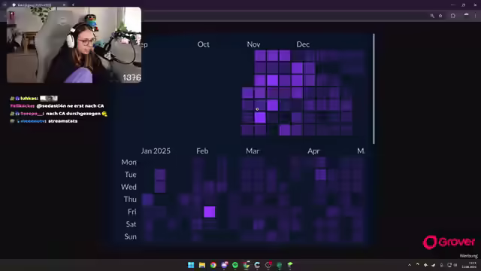Click the 'Feb' month label
Screen dimensions: 481x271
coord(202,151)
